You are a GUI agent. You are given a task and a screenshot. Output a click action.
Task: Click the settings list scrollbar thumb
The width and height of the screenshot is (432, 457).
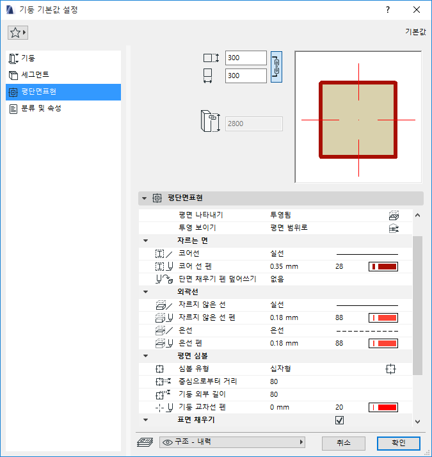pos(417,306)
